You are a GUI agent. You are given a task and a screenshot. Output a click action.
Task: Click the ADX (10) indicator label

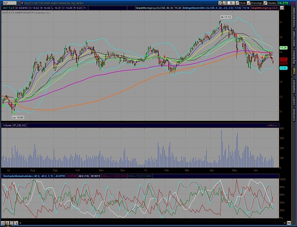pyautogui.click(x=84, y=176)
